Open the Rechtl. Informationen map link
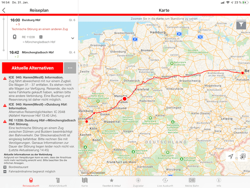This screenshot has height=188, width=250. 93,173
